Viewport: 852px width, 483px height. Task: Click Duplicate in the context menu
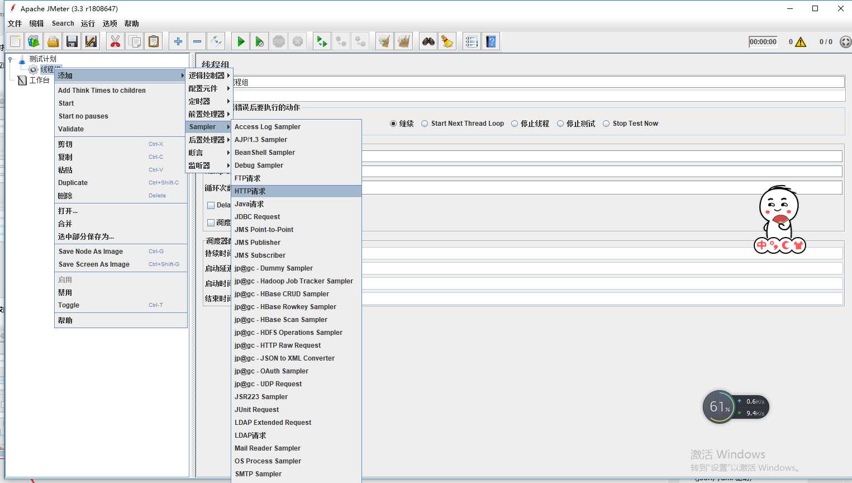coord(121,183)
